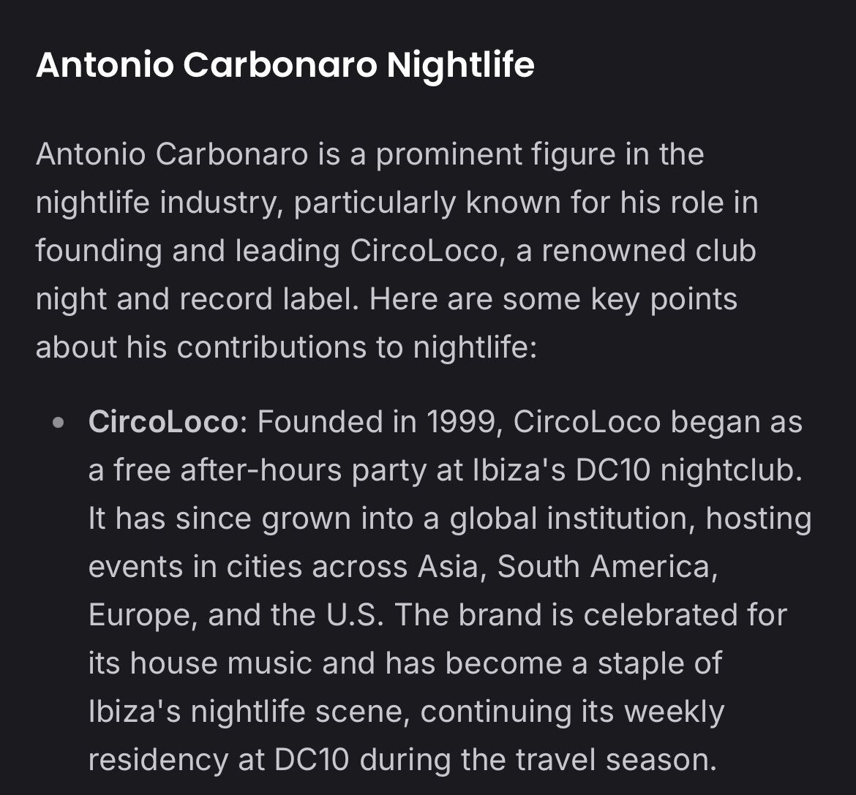The width and height of the screenshot is (856, 795).
Task: Click "nightlife scene" in the bullet text
Action: pos(299,712)
